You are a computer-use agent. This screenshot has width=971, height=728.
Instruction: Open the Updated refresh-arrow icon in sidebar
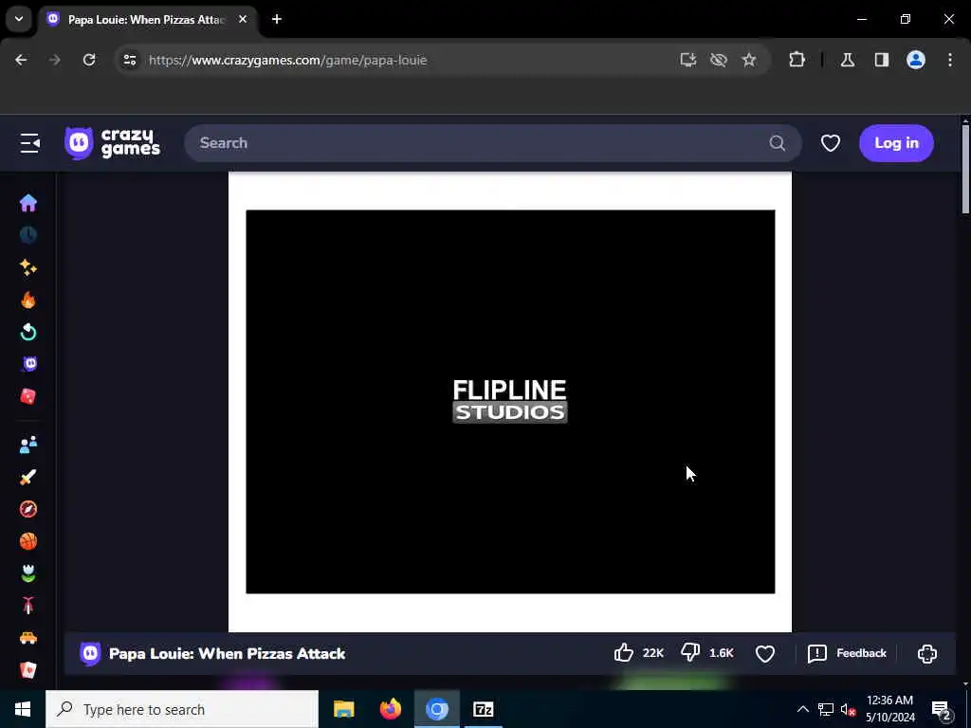pos(28,333)
